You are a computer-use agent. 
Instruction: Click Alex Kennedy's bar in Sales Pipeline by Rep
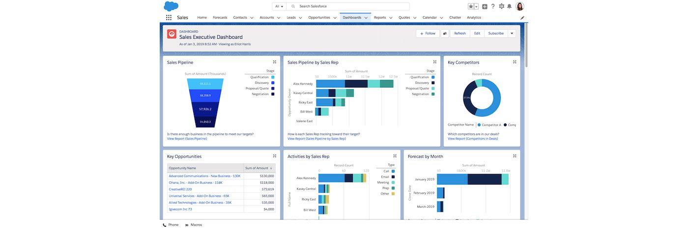355,84
